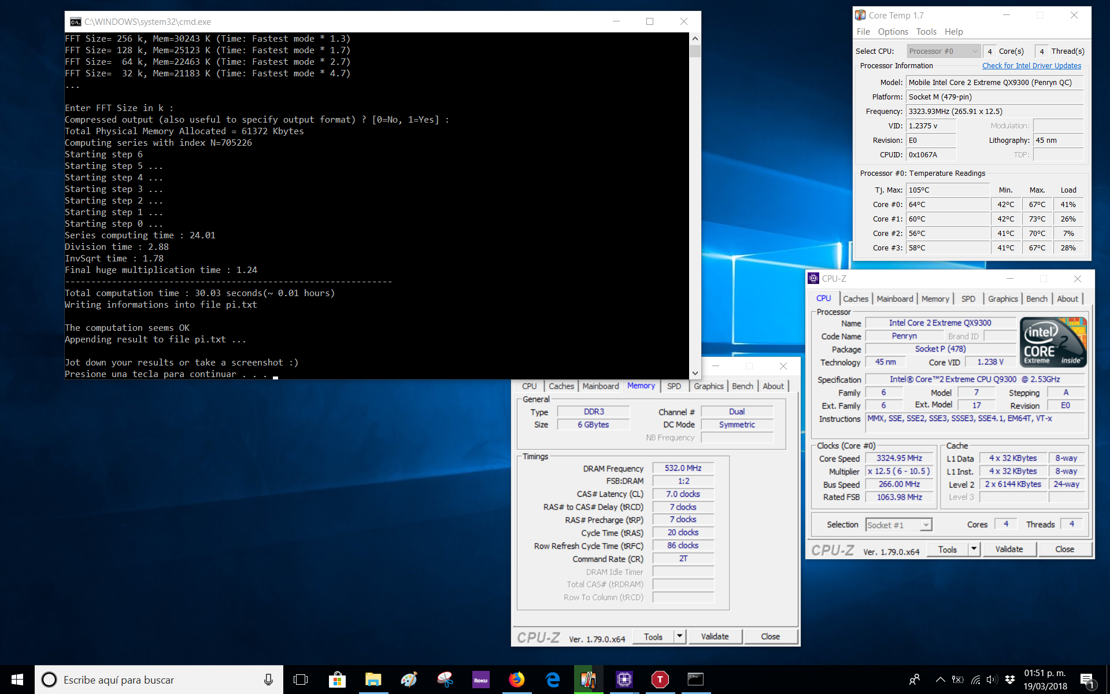This screenshot has width=1110, height=694.
Task: Open the People icon in system tray
Action: click(915, 680)
